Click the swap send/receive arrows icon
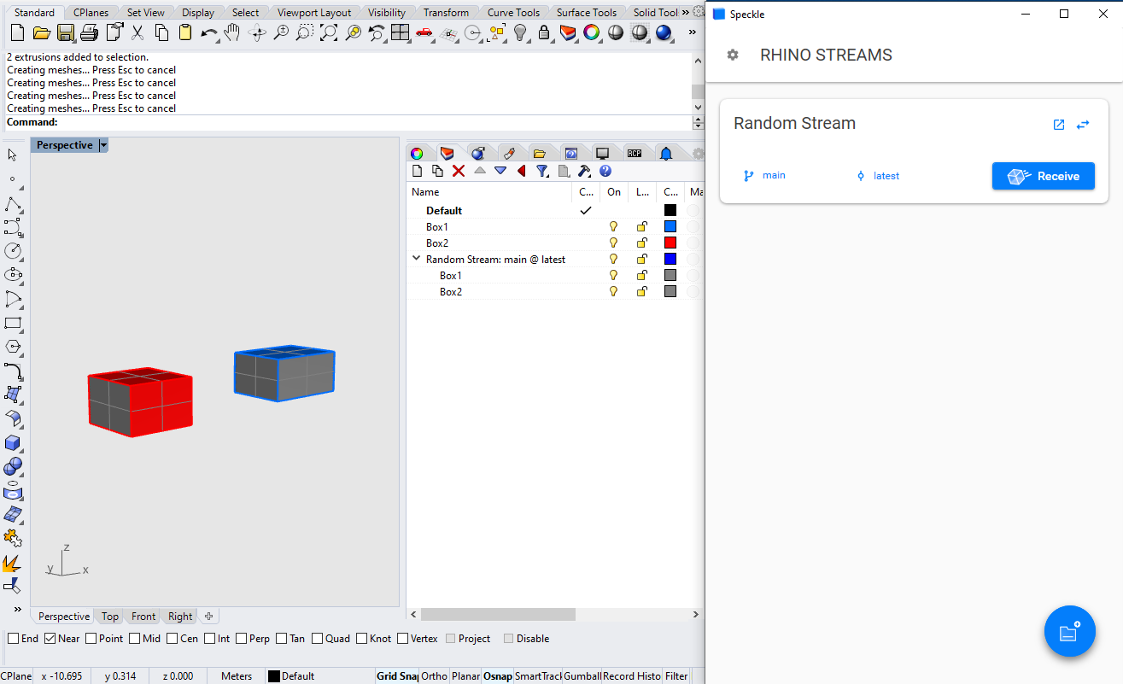 (x=1083, y=125)
